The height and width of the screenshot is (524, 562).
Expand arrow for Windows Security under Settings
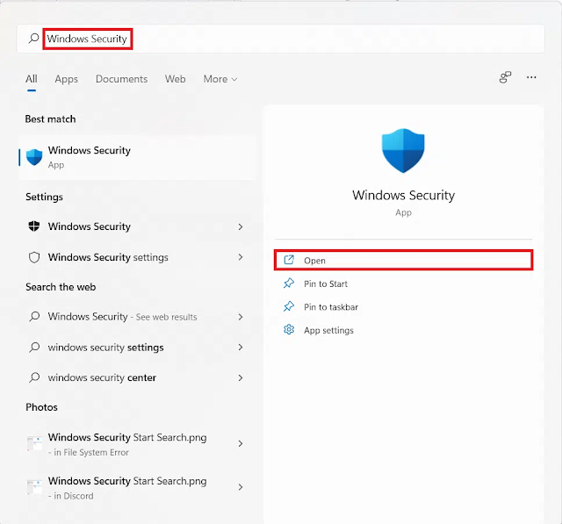(x=241, y=226)
